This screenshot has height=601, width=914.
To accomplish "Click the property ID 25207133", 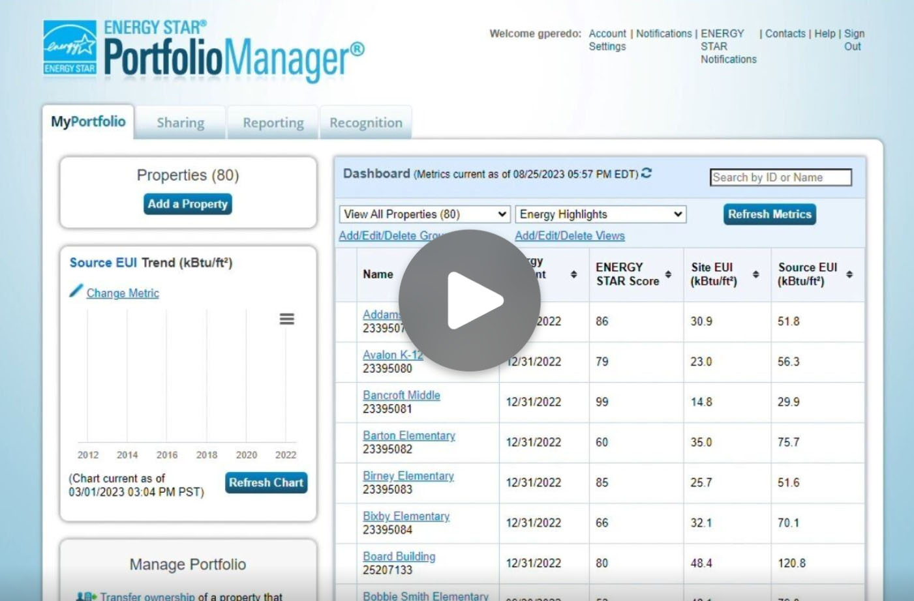I will pos(388,570).
